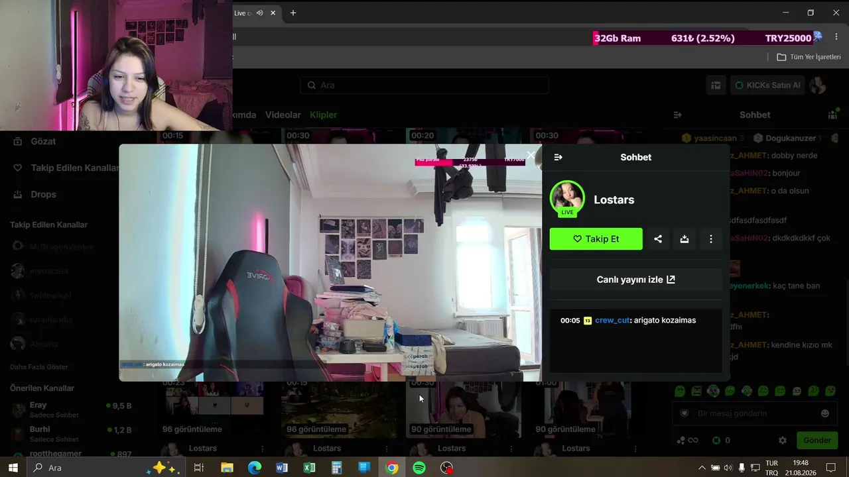The image size is (849, 477).
Task: Open Canlı yayını izle live stream link
Action: tap(635, 280)
